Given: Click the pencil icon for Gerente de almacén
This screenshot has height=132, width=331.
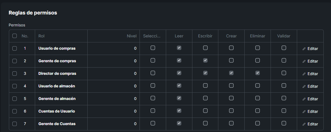Looking at the screenshot, I should [x=304, y=99].
